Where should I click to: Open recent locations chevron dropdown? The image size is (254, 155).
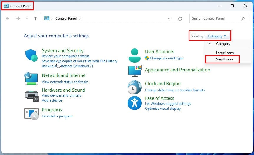coord(27,18)
